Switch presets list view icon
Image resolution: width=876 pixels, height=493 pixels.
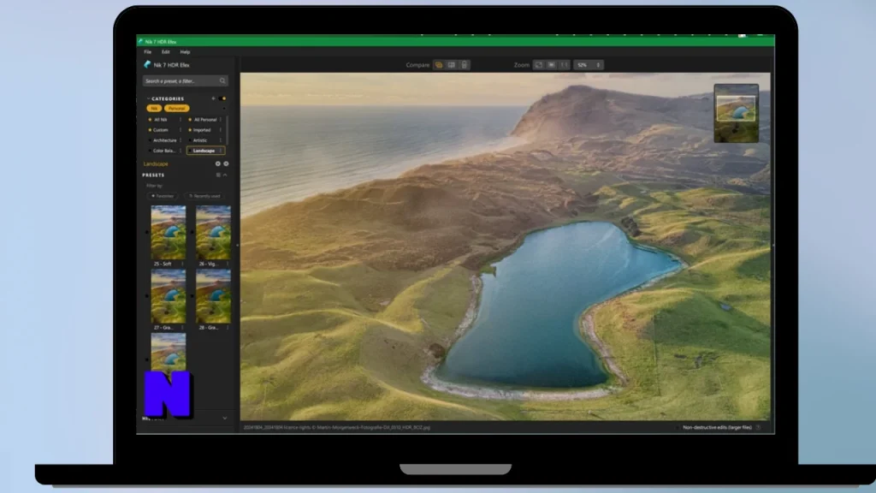click(218, 175)
